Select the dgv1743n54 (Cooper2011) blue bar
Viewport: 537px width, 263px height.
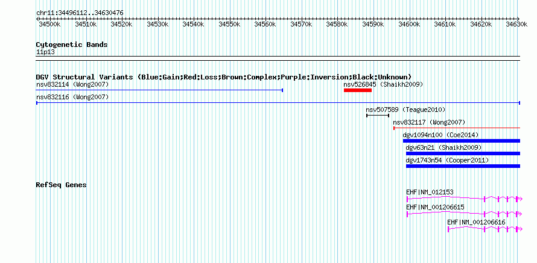coord(463,166)
